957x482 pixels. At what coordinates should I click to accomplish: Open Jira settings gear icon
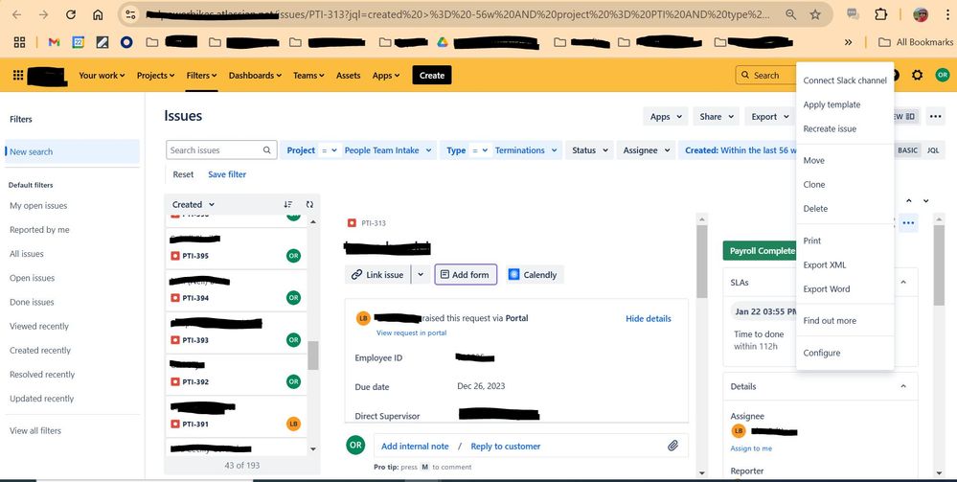918,75
